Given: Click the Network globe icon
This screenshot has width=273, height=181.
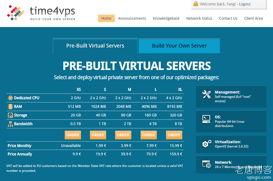Looking at the screenshot, I should tap(206, 164).
